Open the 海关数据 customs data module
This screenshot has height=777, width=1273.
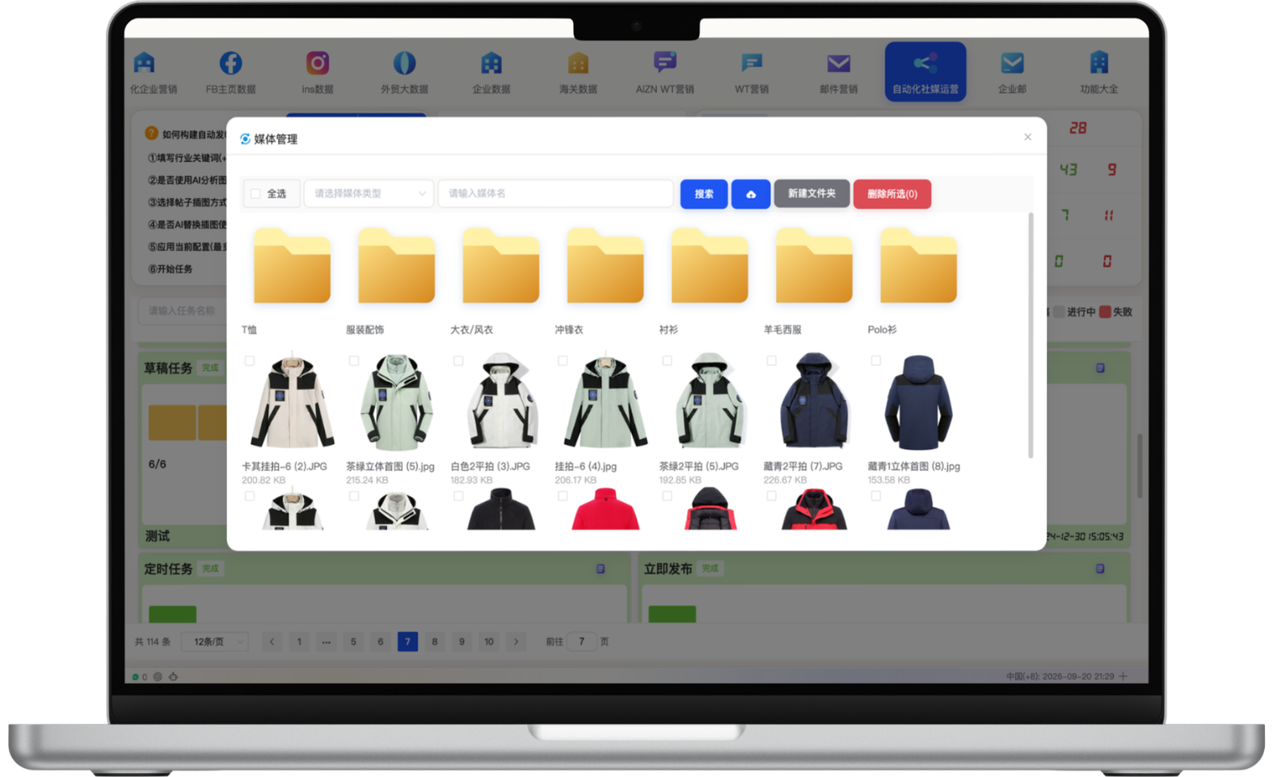pyautogui.click(x=578, y=72)
